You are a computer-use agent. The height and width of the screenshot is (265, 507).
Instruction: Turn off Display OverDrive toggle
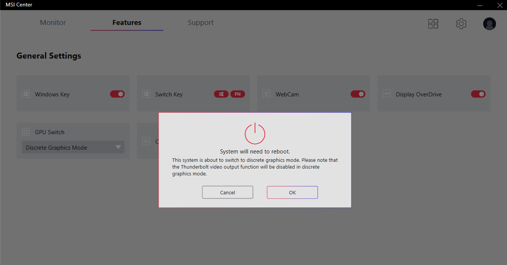tap(478, 94)
